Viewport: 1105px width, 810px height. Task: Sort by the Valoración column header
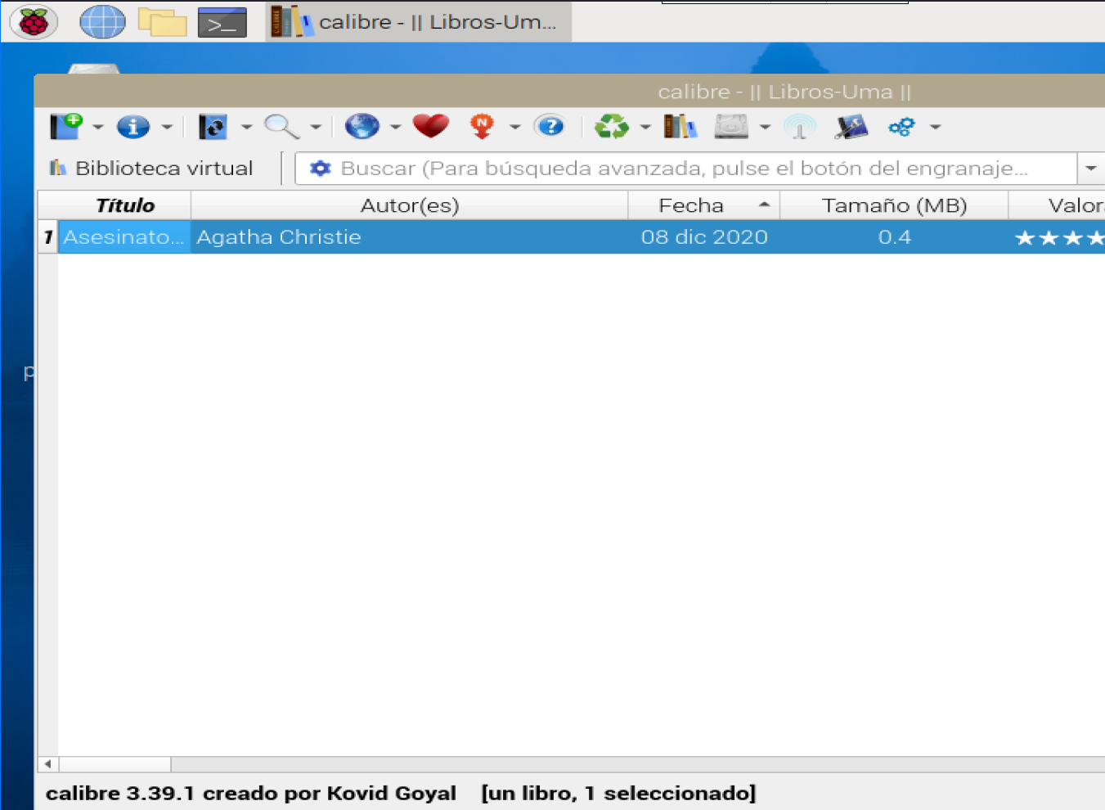pyautogui.click(x=1058, y=205)
